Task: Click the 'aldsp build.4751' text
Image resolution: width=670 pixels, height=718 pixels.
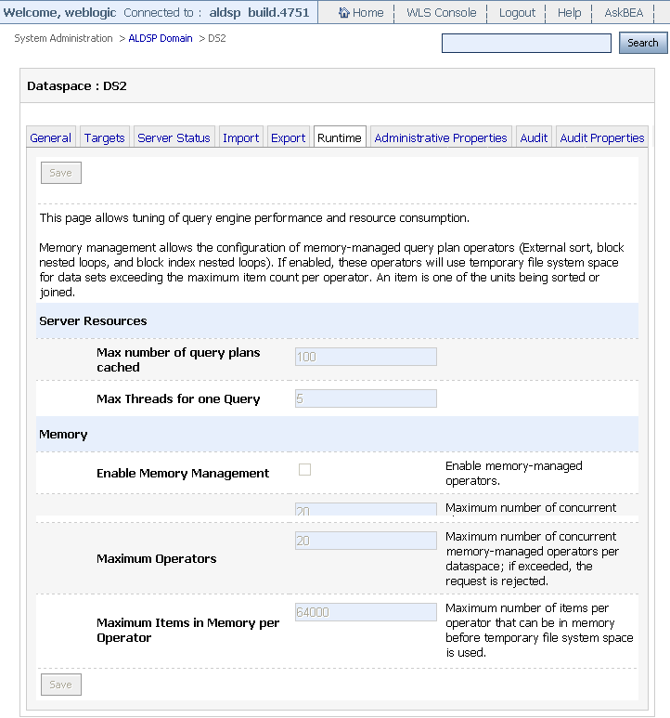Action: (x=259, y=12)
